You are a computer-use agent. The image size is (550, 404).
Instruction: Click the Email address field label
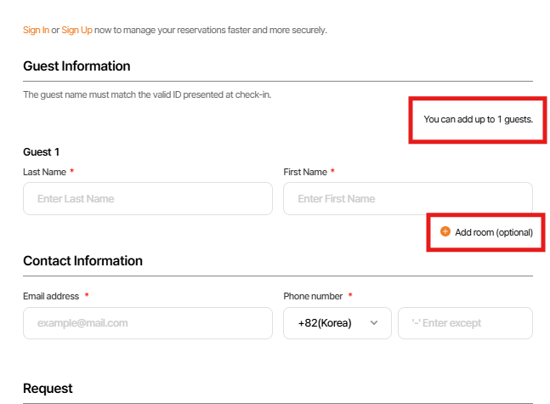(51, 296)
